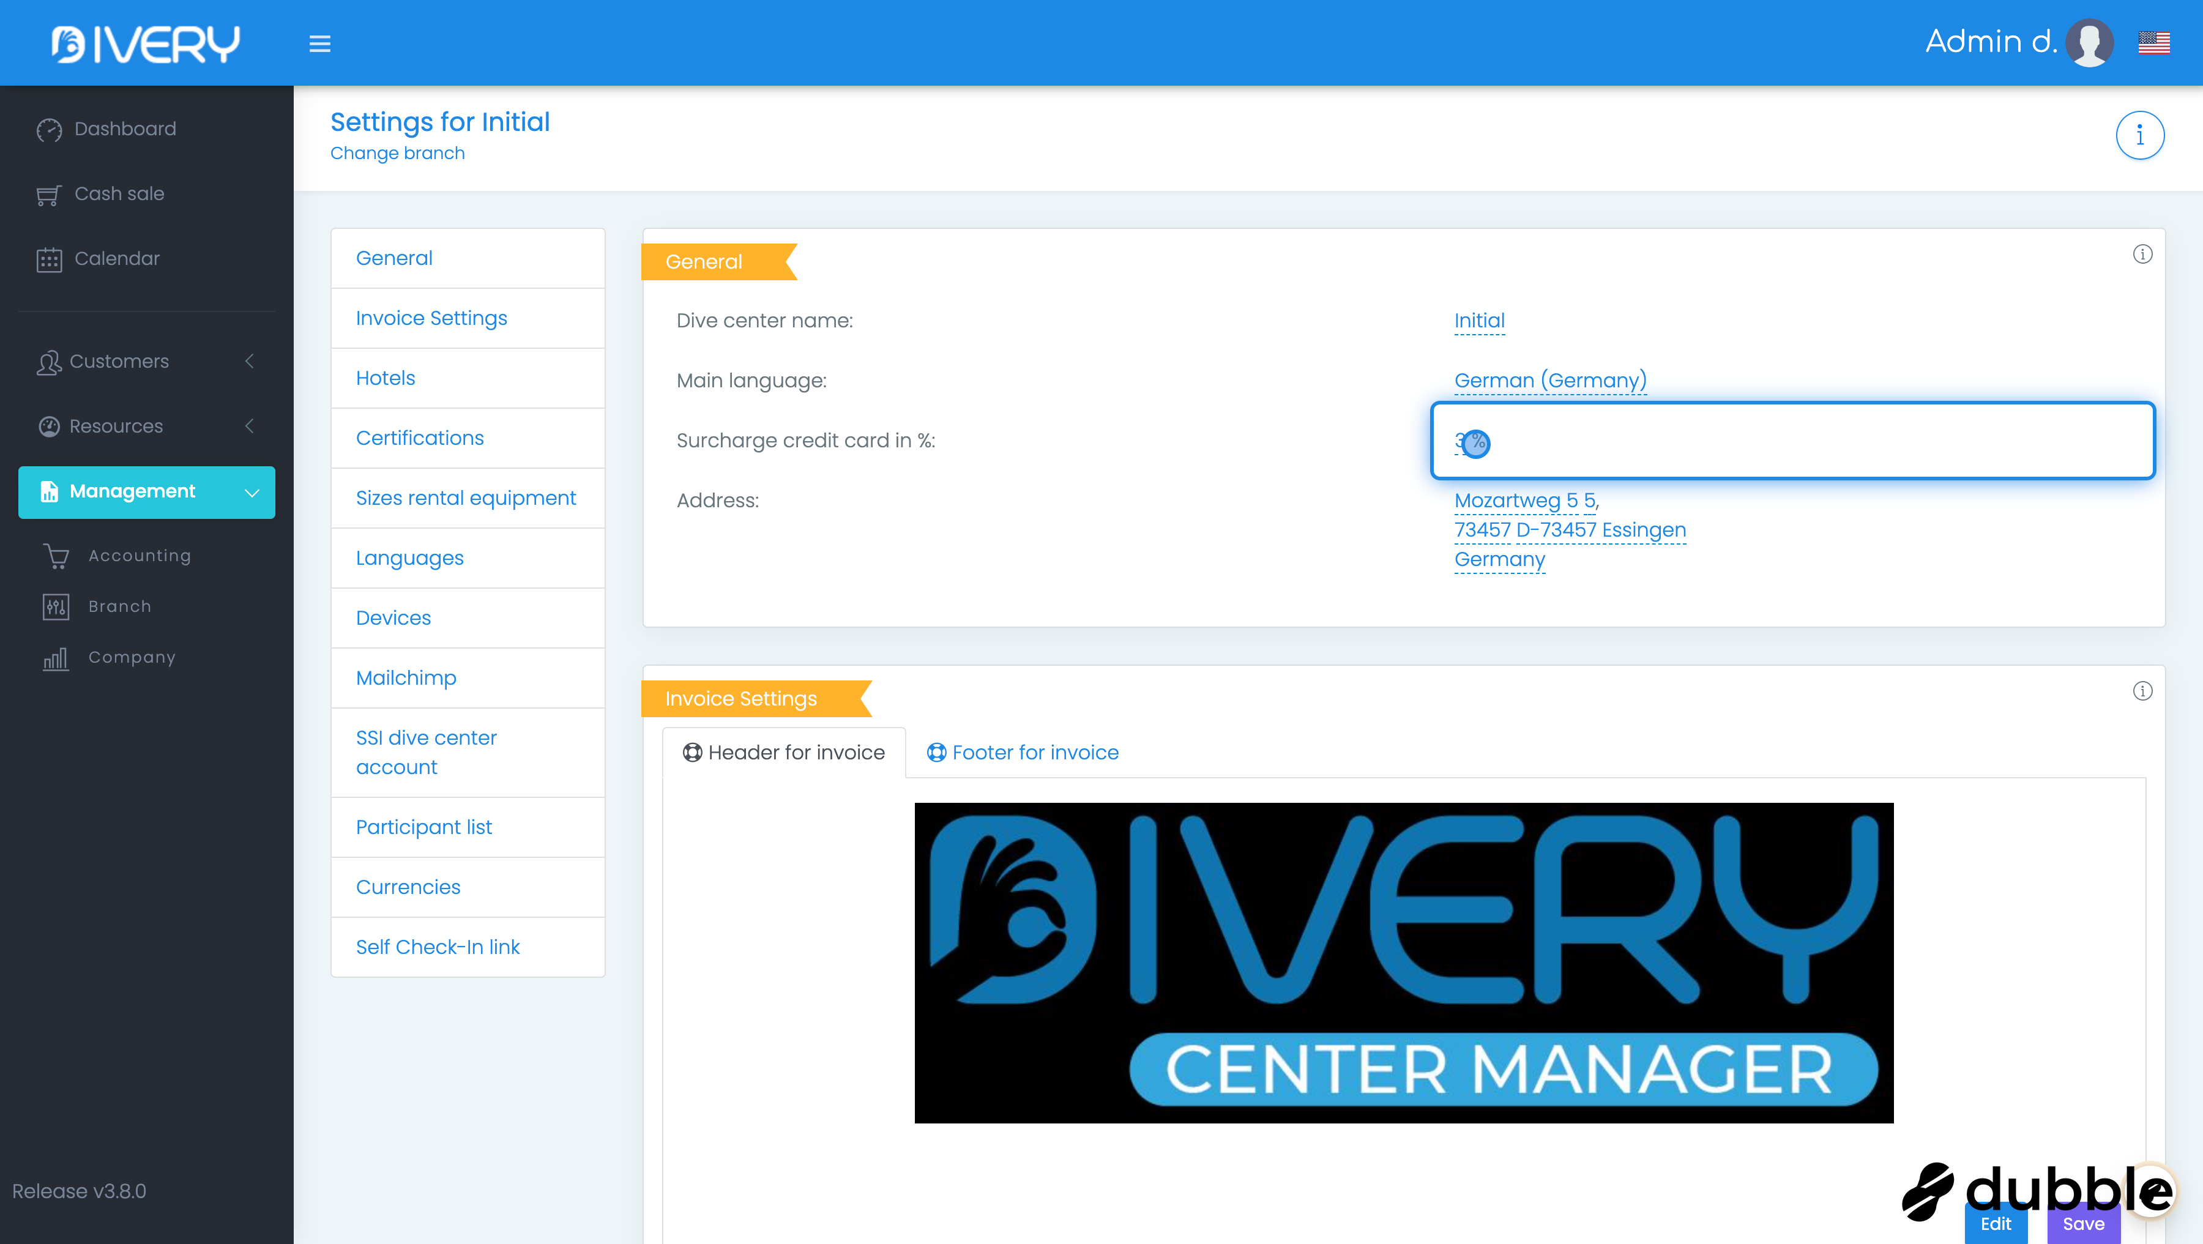Open Calendar from the sidebar
Image resolution: width=2203 pixels, height=1244 pixels.
click(x=116, y=259)
